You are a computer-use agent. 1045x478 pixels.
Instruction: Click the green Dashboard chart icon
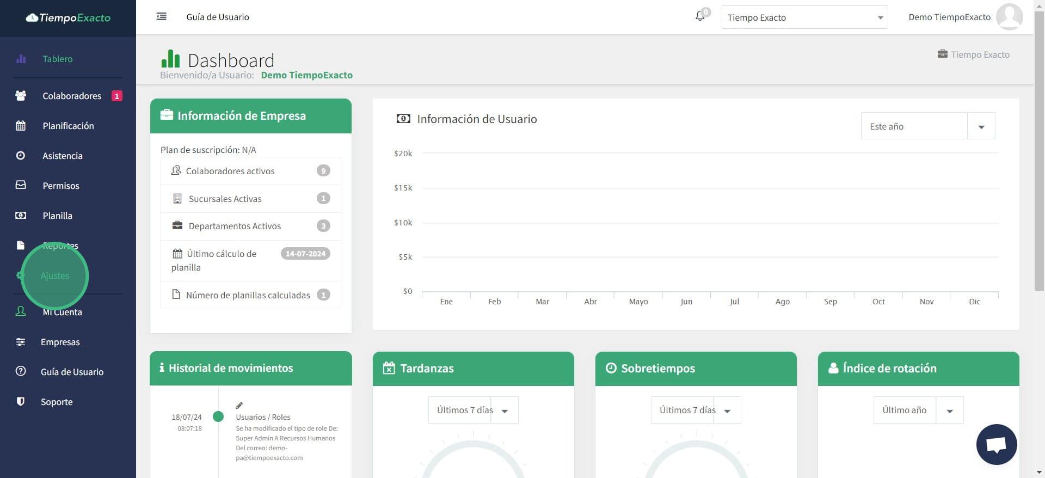[x=170, y=59]
